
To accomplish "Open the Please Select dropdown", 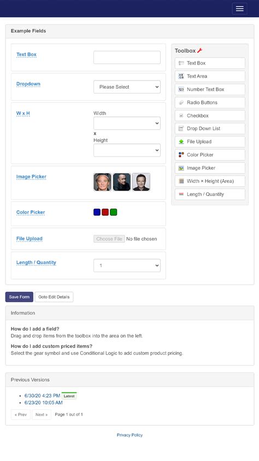I will [127, 87].
